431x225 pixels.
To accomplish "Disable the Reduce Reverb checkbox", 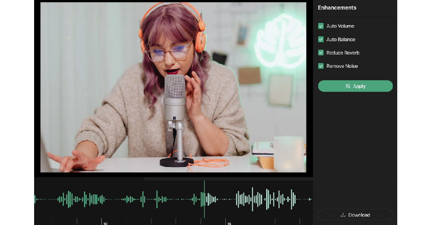I will tap(321, 53).
